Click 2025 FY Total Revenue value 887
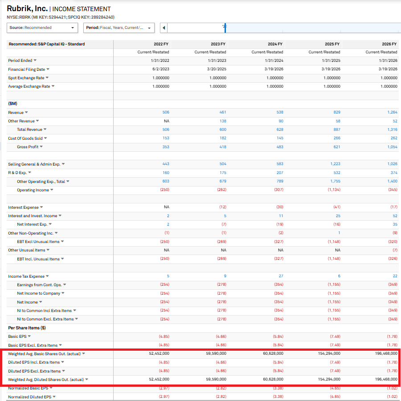 [337, 130]
